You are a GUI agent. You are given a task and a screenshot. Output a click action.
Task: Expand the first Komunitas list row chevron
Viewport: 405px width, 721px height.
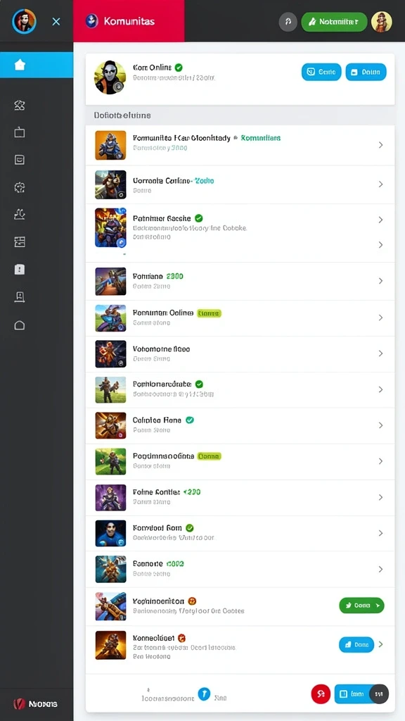pyautogui.click(x=380, y=145)
